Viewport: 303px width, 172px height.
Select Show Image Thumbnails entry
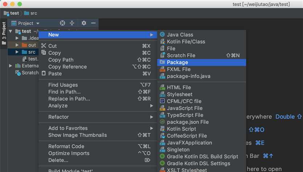[x=98, y=135]
